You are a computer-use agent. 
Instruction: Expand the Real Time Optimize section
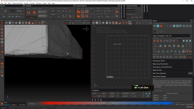[159, 73]
